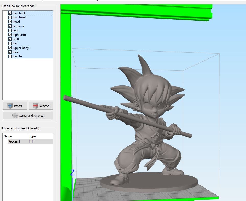Disable the head model checkbox
The height and width of the screenshot is (201, 246).
(x=10, y=22)
